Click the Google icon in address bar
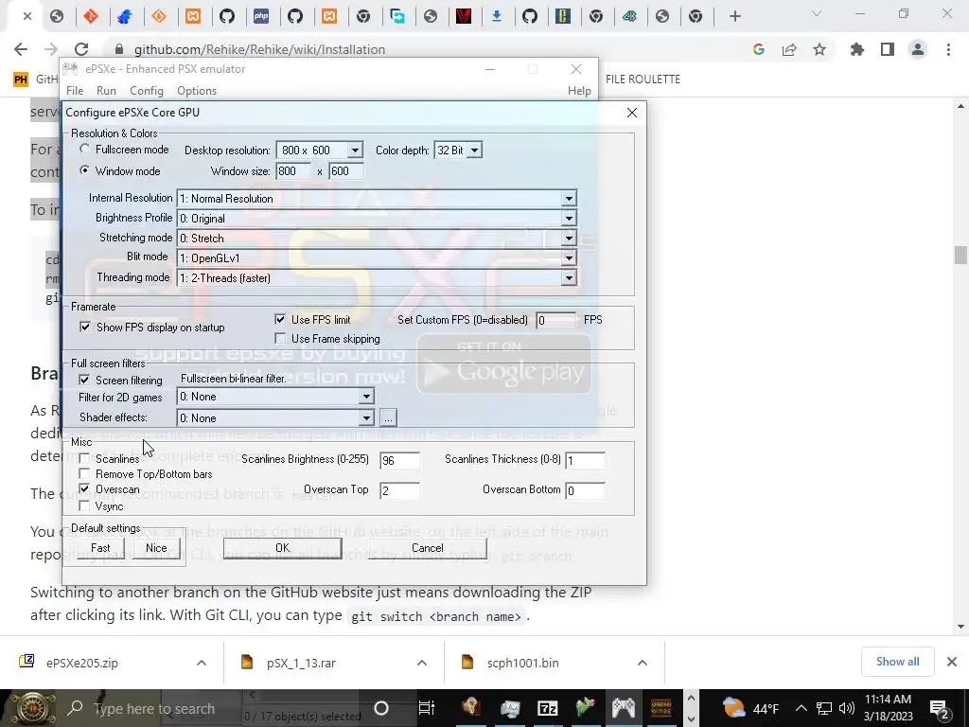Viewport: 969px width, 727px height. (x=759, y=49)
